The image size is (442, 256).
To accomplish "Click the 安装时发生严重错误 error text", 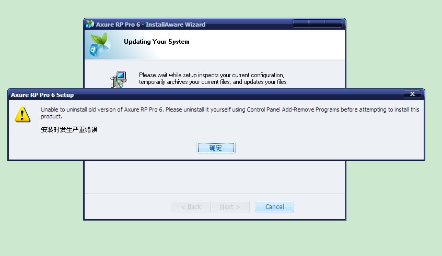I will coord(69,130).
